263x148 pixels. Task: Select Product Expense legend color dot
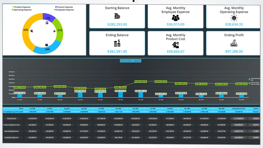tap(13, 7)
